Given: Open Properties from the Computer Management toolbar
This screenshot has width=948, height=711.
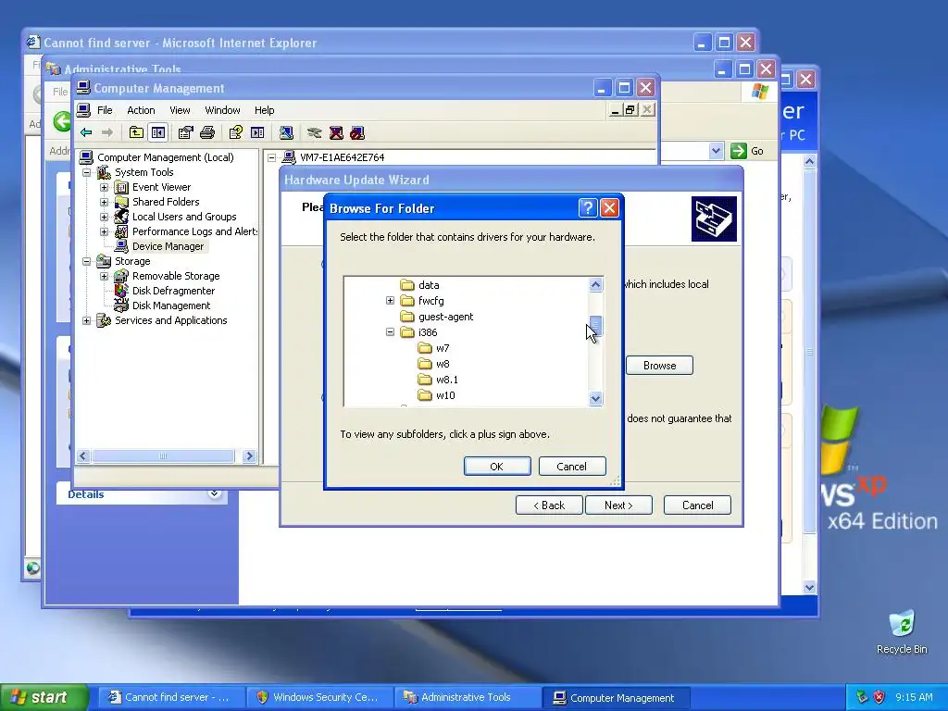Looking at the screenshot, I should [x=185, y=132].
